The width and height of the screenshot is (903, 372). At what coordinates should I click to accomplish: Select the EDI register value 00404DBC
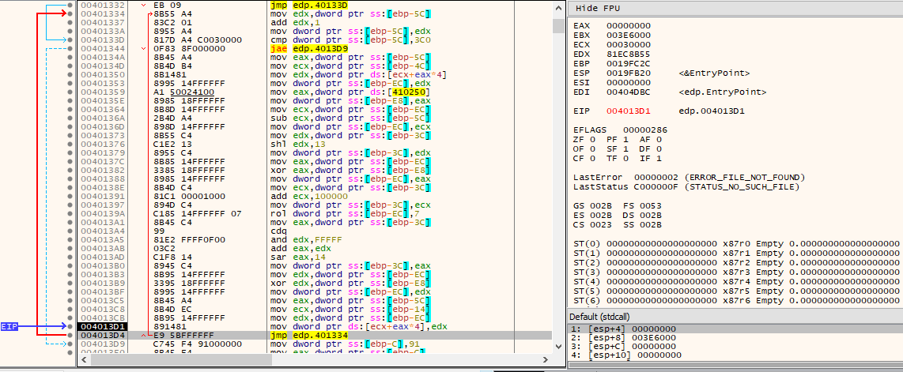click(x=629, y=92)
